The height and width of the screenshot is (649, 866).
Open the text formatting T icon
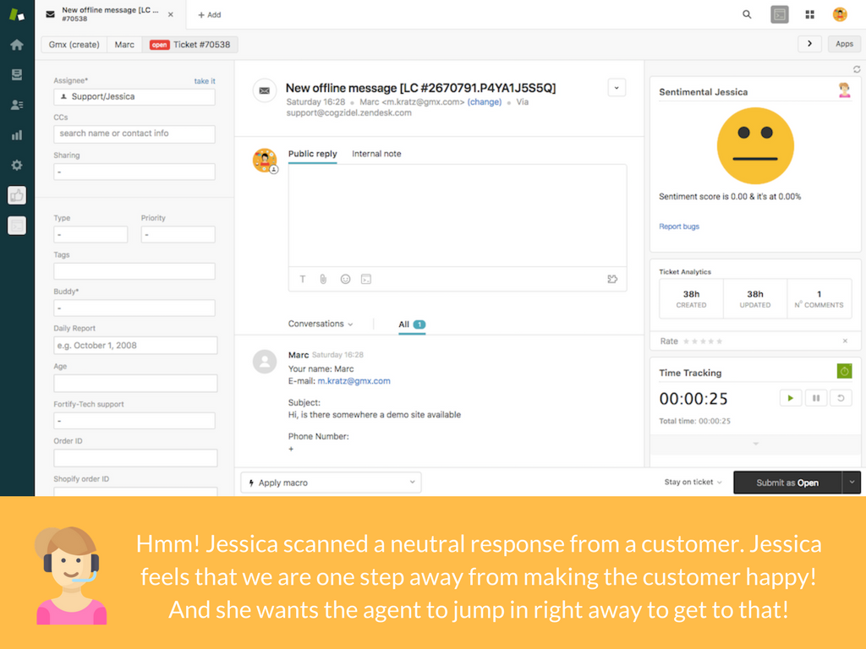[303, 279]
